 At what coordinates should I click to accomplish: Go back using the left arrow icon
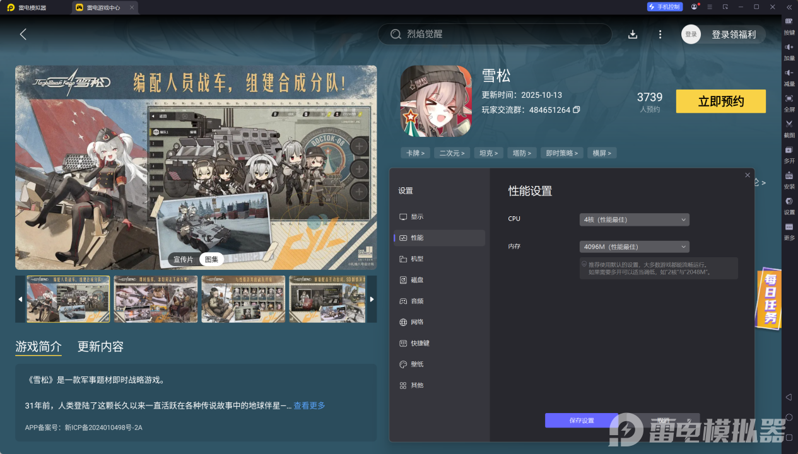pos(23,34)
